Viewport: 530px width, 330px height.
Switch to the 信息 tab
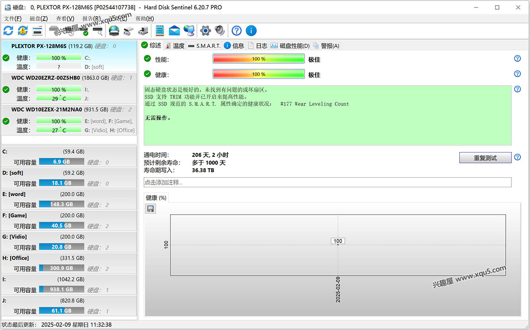(234, 46)
